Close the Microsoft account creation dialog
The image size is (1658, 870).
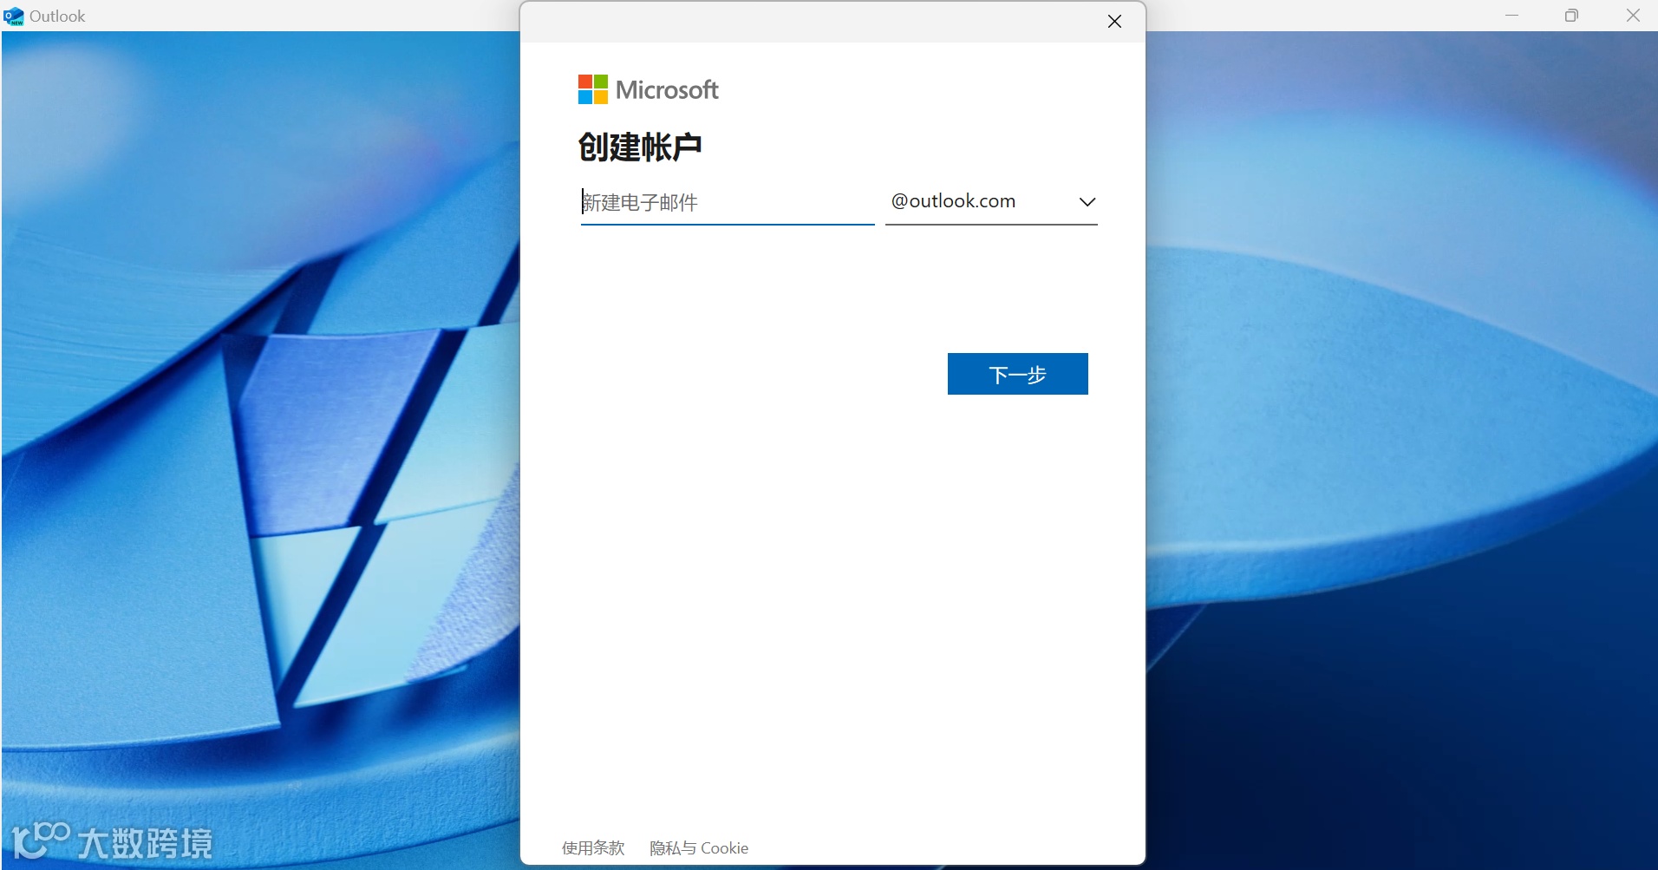pyautogui.click(x=1114, y=22)
